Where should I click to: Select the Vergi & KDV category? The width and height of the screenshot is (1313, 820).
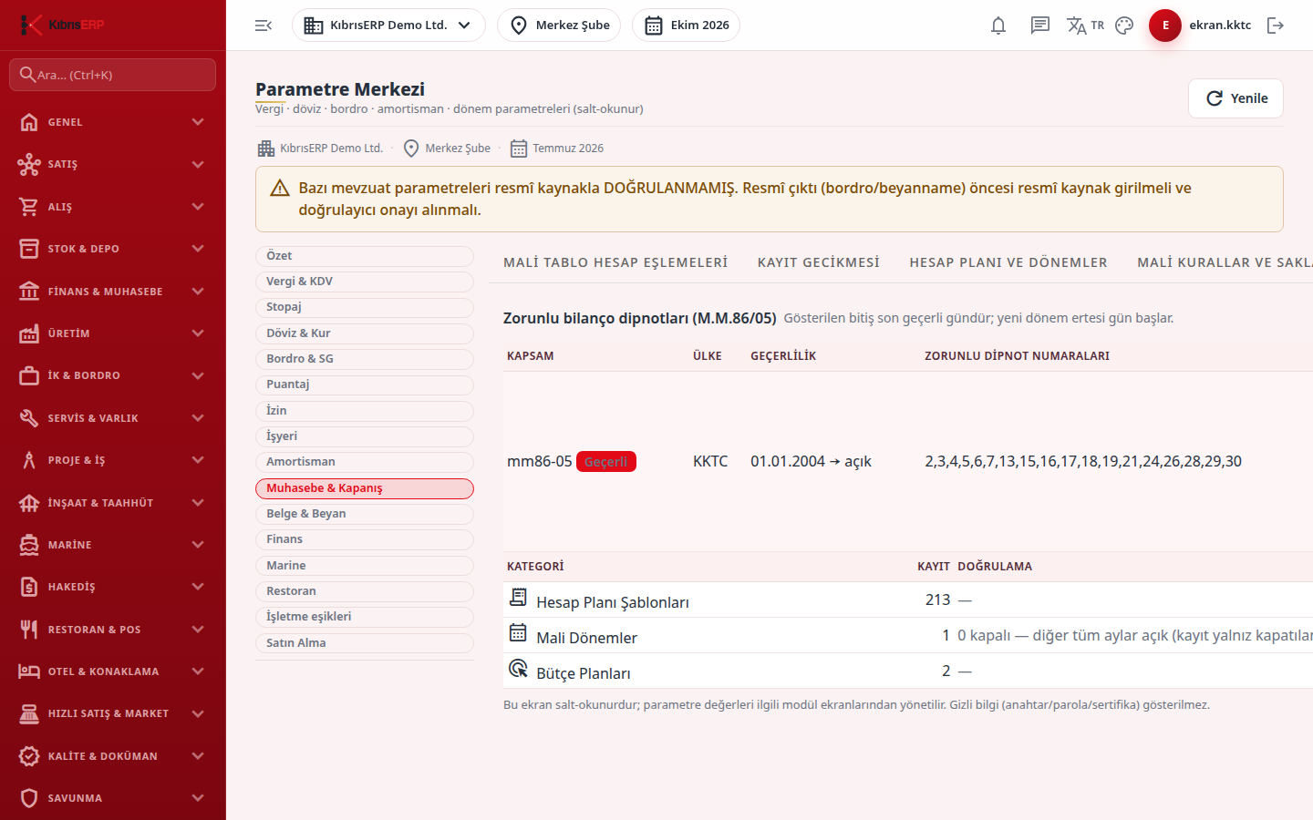point(365,282)
